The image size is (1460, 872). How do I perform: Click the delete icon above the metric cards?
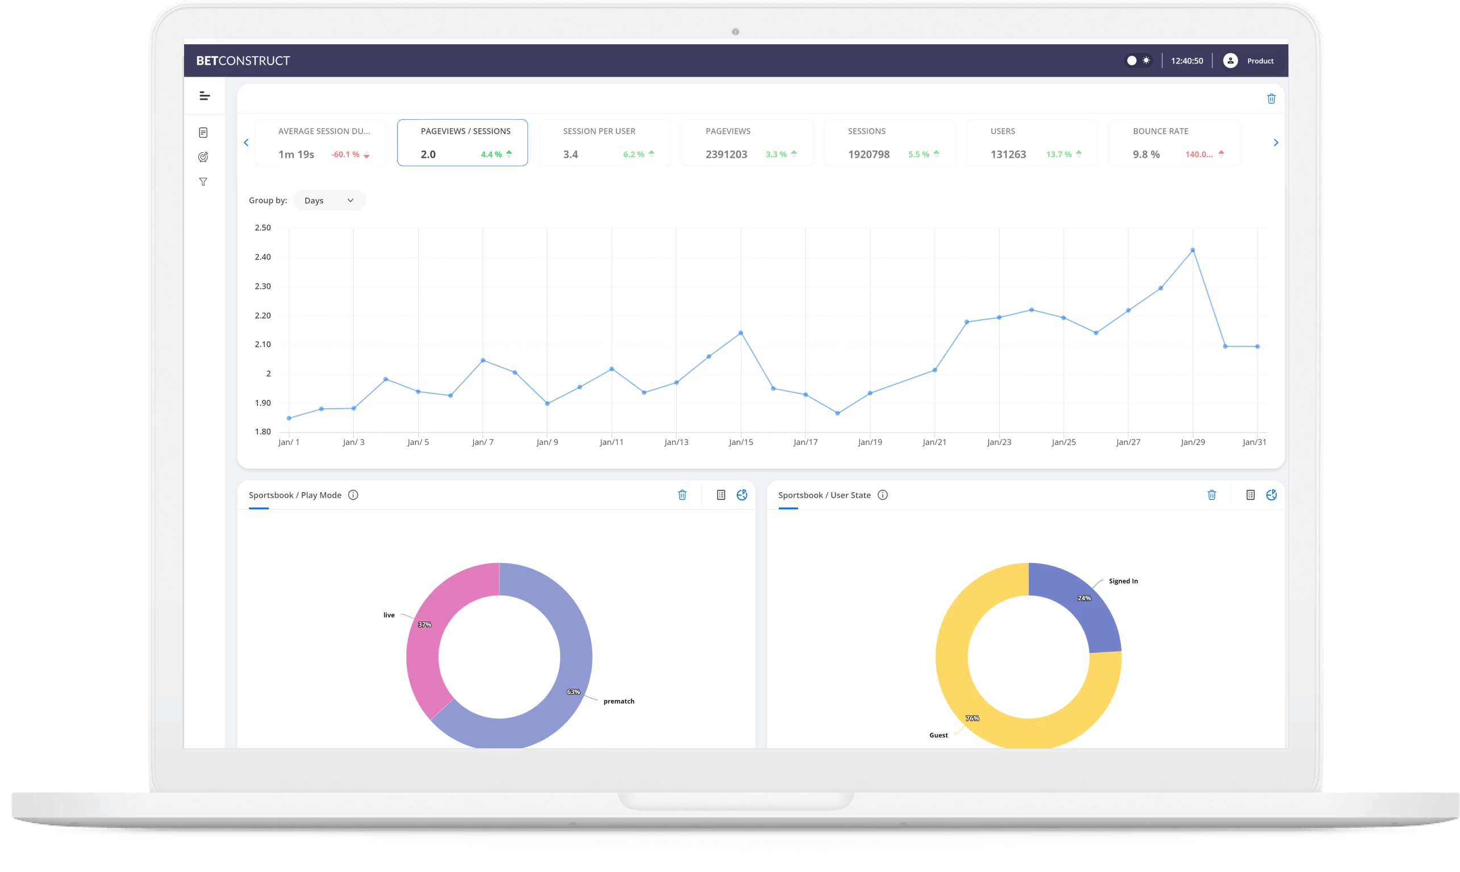tap(1272, 98)
